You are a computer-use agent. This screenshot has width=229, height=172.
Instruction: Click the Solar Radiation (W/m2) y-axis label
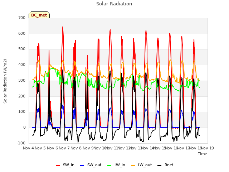5,81
